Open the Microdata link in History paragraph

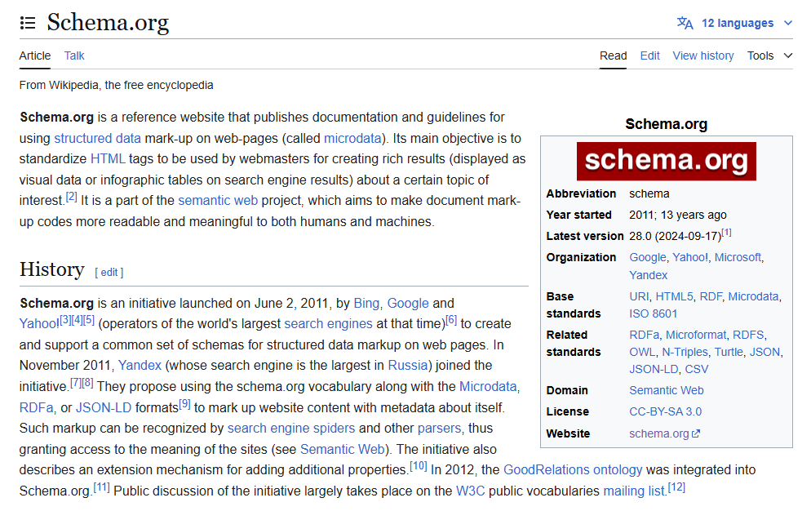click(488, 386)
